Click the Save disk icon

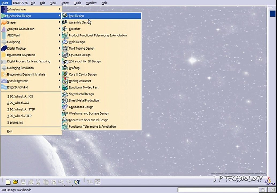coord(23,182)
